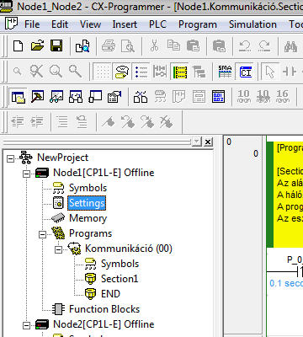Open the Simulation menu

click(x=252, y=24)
